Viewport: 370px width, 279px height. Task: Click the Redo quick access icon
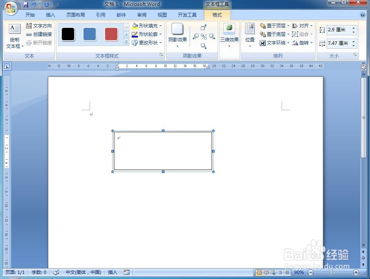click(x=47, y=4)
